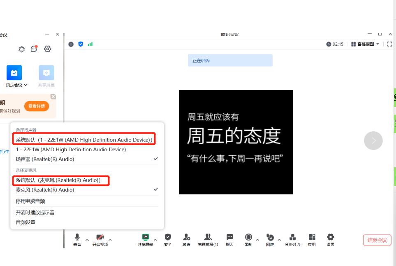Show meeting info via the i icon
This screenshot has height=266, width=396.
[71, 44]
